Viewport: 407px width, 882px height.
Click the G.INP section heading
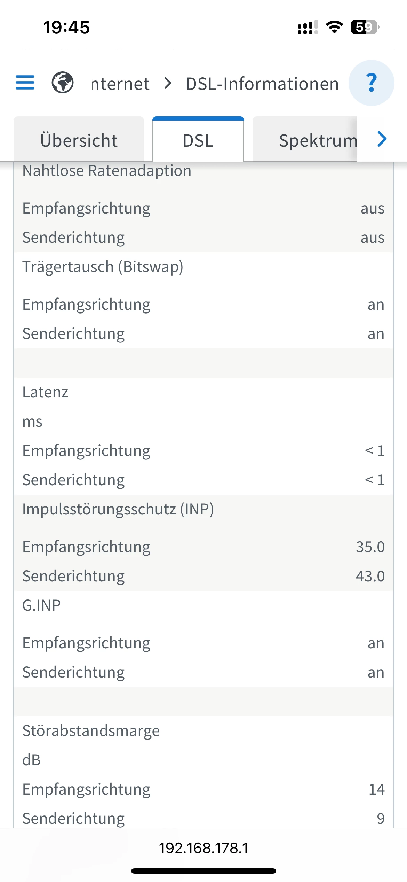[x=41, y=605]
